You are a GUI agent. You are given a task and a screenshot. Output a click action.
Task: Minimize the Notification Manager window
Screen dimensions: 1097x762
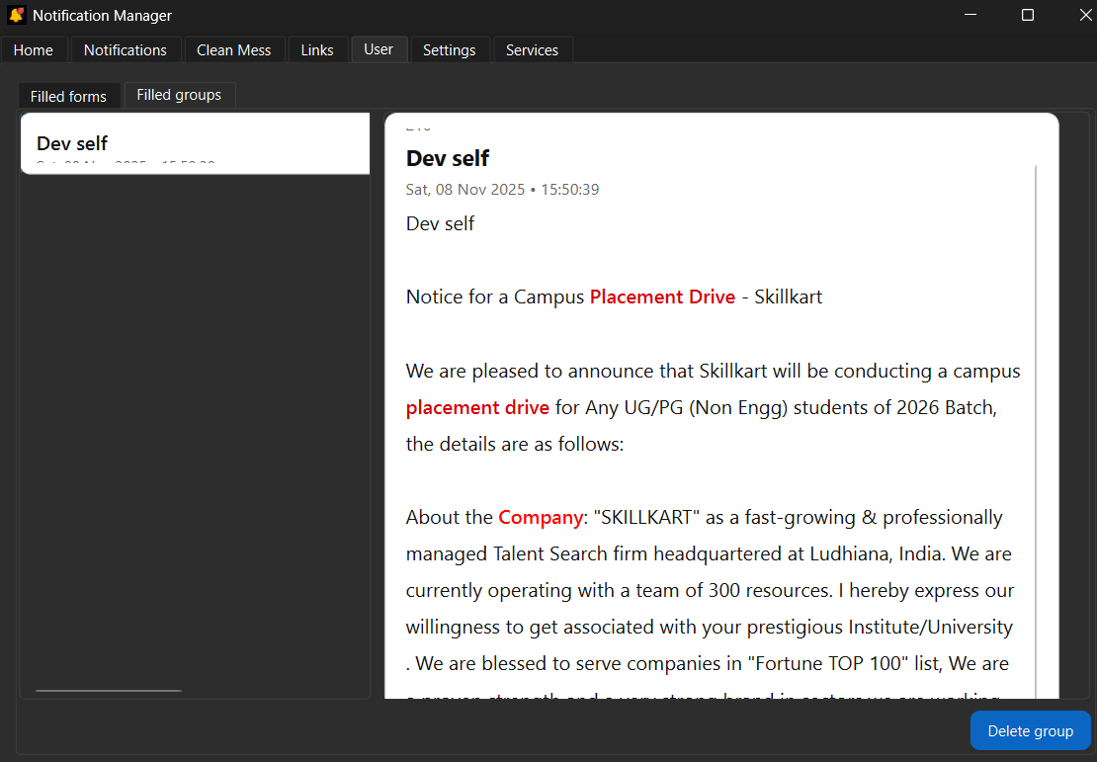[970, 15]
